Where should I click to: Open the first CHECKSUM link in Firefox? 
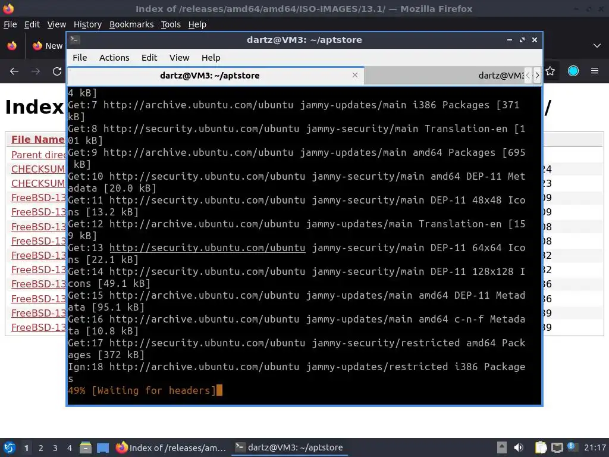(x=38, y=169)
